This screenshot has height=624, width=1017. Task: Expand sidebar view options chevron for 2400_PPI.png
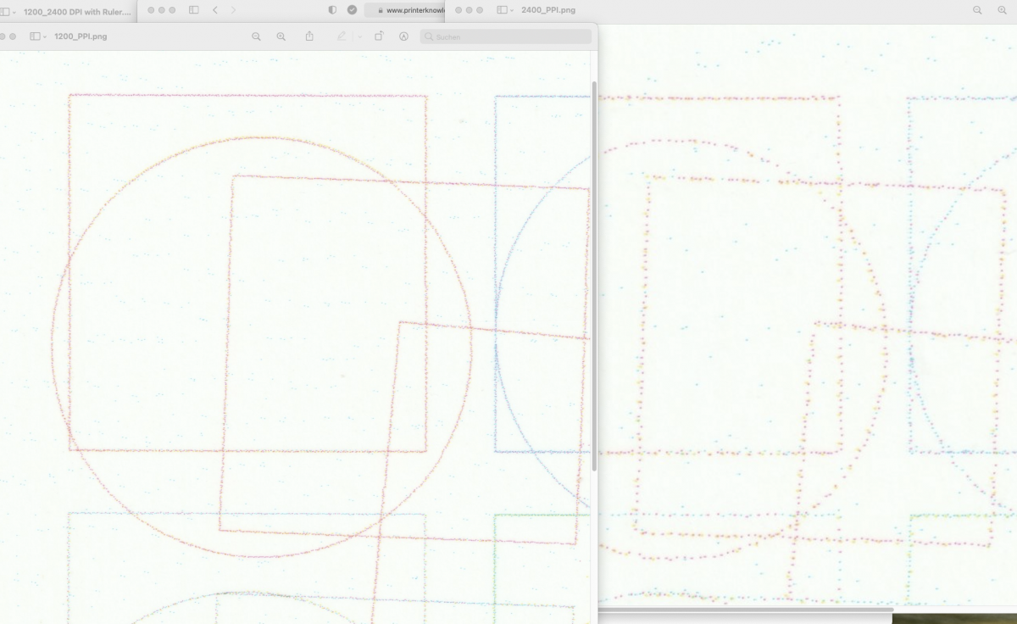[x=513, y=10]
